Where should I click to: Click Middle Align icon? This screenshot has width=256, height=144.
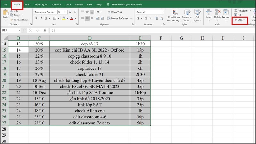click(x=87, y=12)
